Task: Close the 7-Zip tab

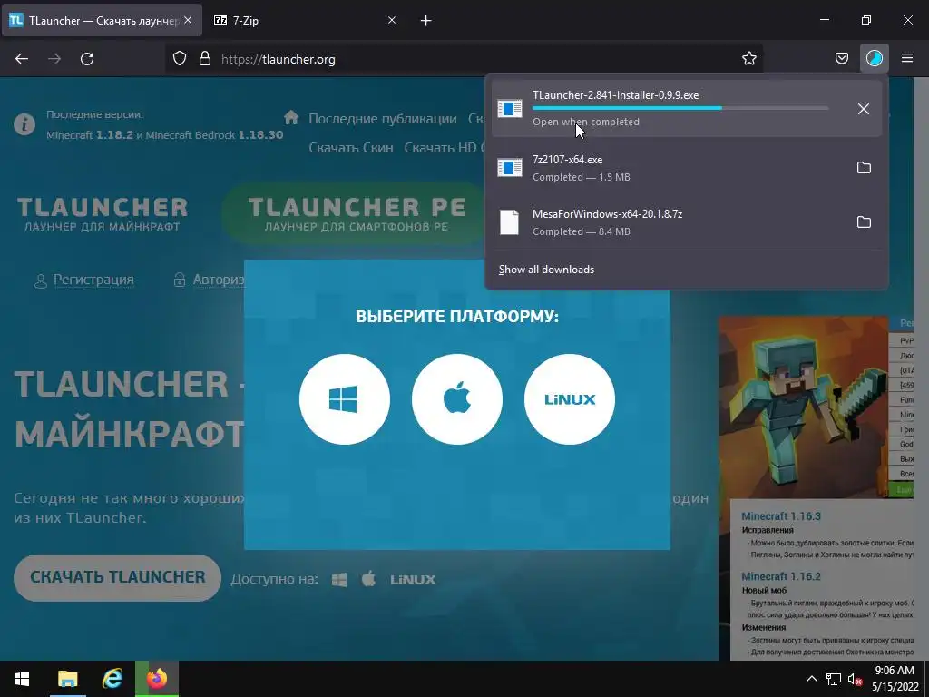Action: (392, 20)
